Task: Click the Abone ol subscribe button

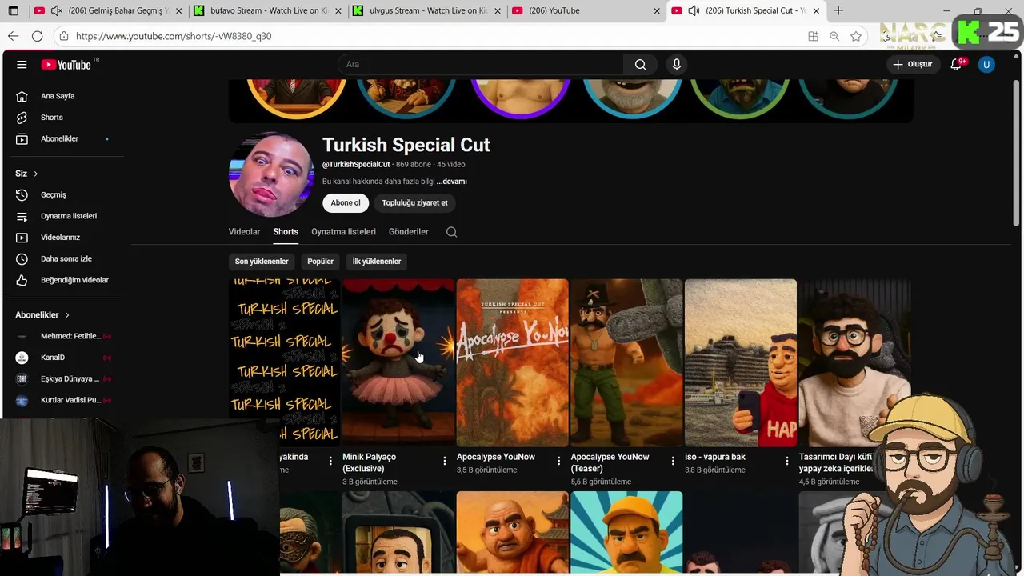Action: (x=346, y=203)
